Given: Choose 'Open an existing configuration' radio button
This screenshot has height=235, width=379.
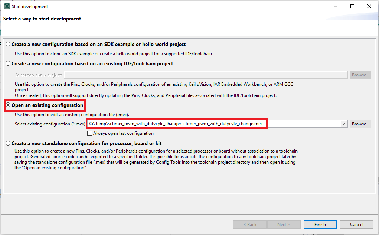Looking at the screenshot, I should pos(8,105).
